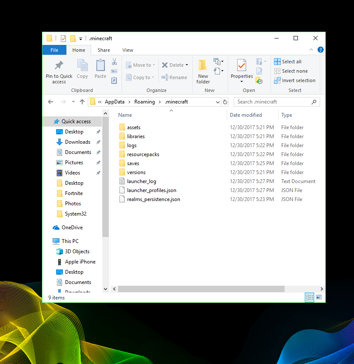Click the blue Help question mark icon
The width and height of the screenshot is (354, 364).
(x=320, y=50)
